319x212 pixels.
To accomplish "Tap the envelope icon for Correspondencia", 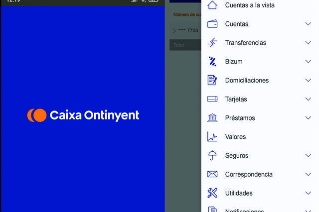I will (x=212, y=174).
